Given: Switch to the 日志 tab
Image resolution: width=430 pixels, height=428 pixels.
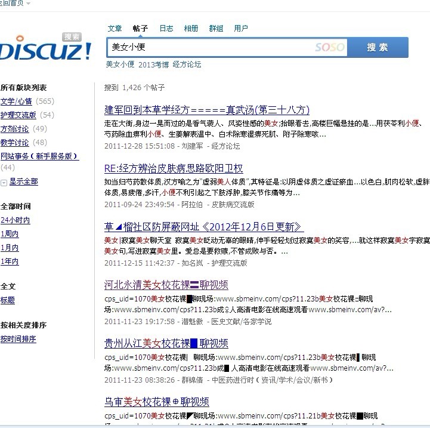Looking at the screenshot, I should (166, 28).
